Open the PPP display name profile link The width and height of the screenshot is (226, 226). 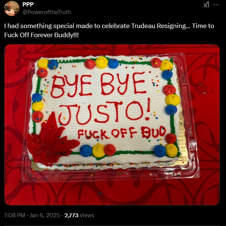[x=28, y=4]
